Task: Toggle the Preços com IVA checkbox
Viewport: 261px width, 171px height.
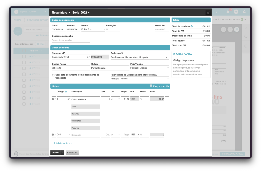Action: [x=151, y=86]
